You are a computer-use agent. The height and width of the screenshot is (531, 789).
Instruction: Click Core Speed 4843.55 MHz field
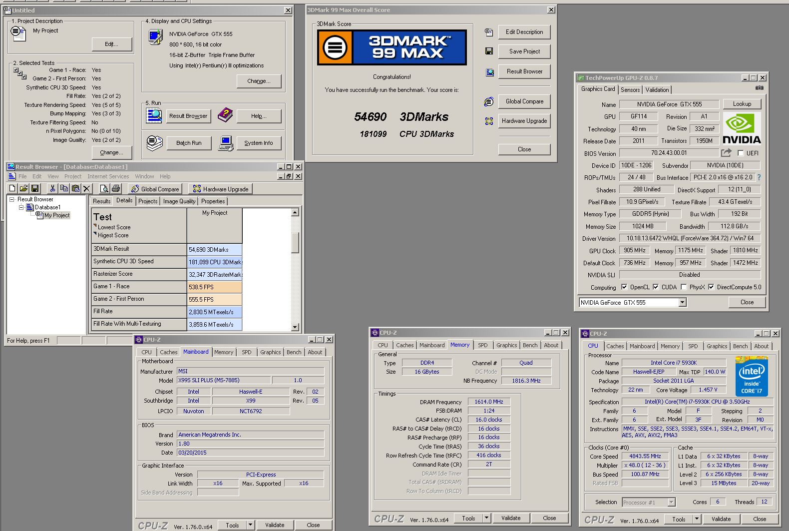click(x=645, y=456)
